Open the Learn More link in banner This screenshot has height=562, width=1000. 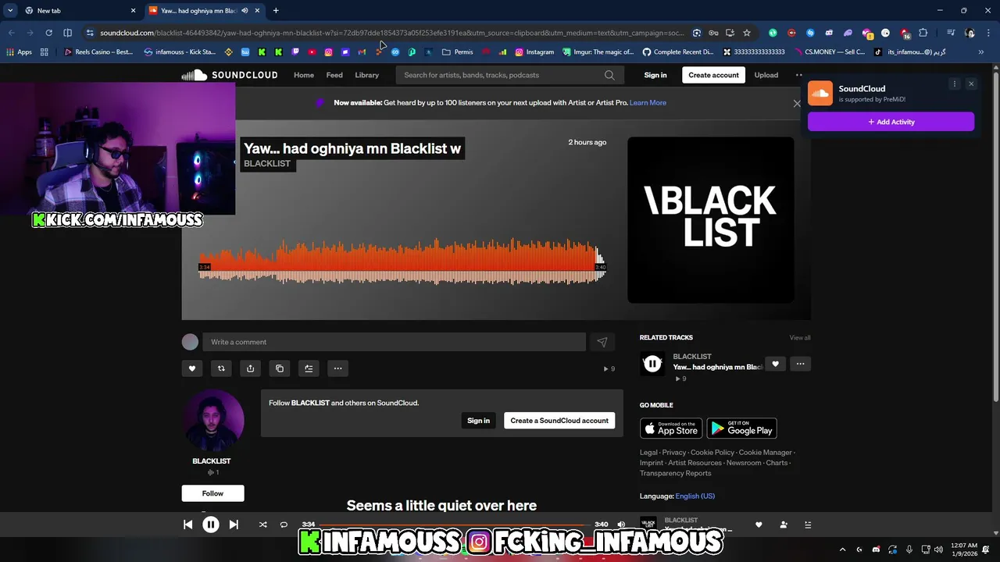tap(648, 102)
